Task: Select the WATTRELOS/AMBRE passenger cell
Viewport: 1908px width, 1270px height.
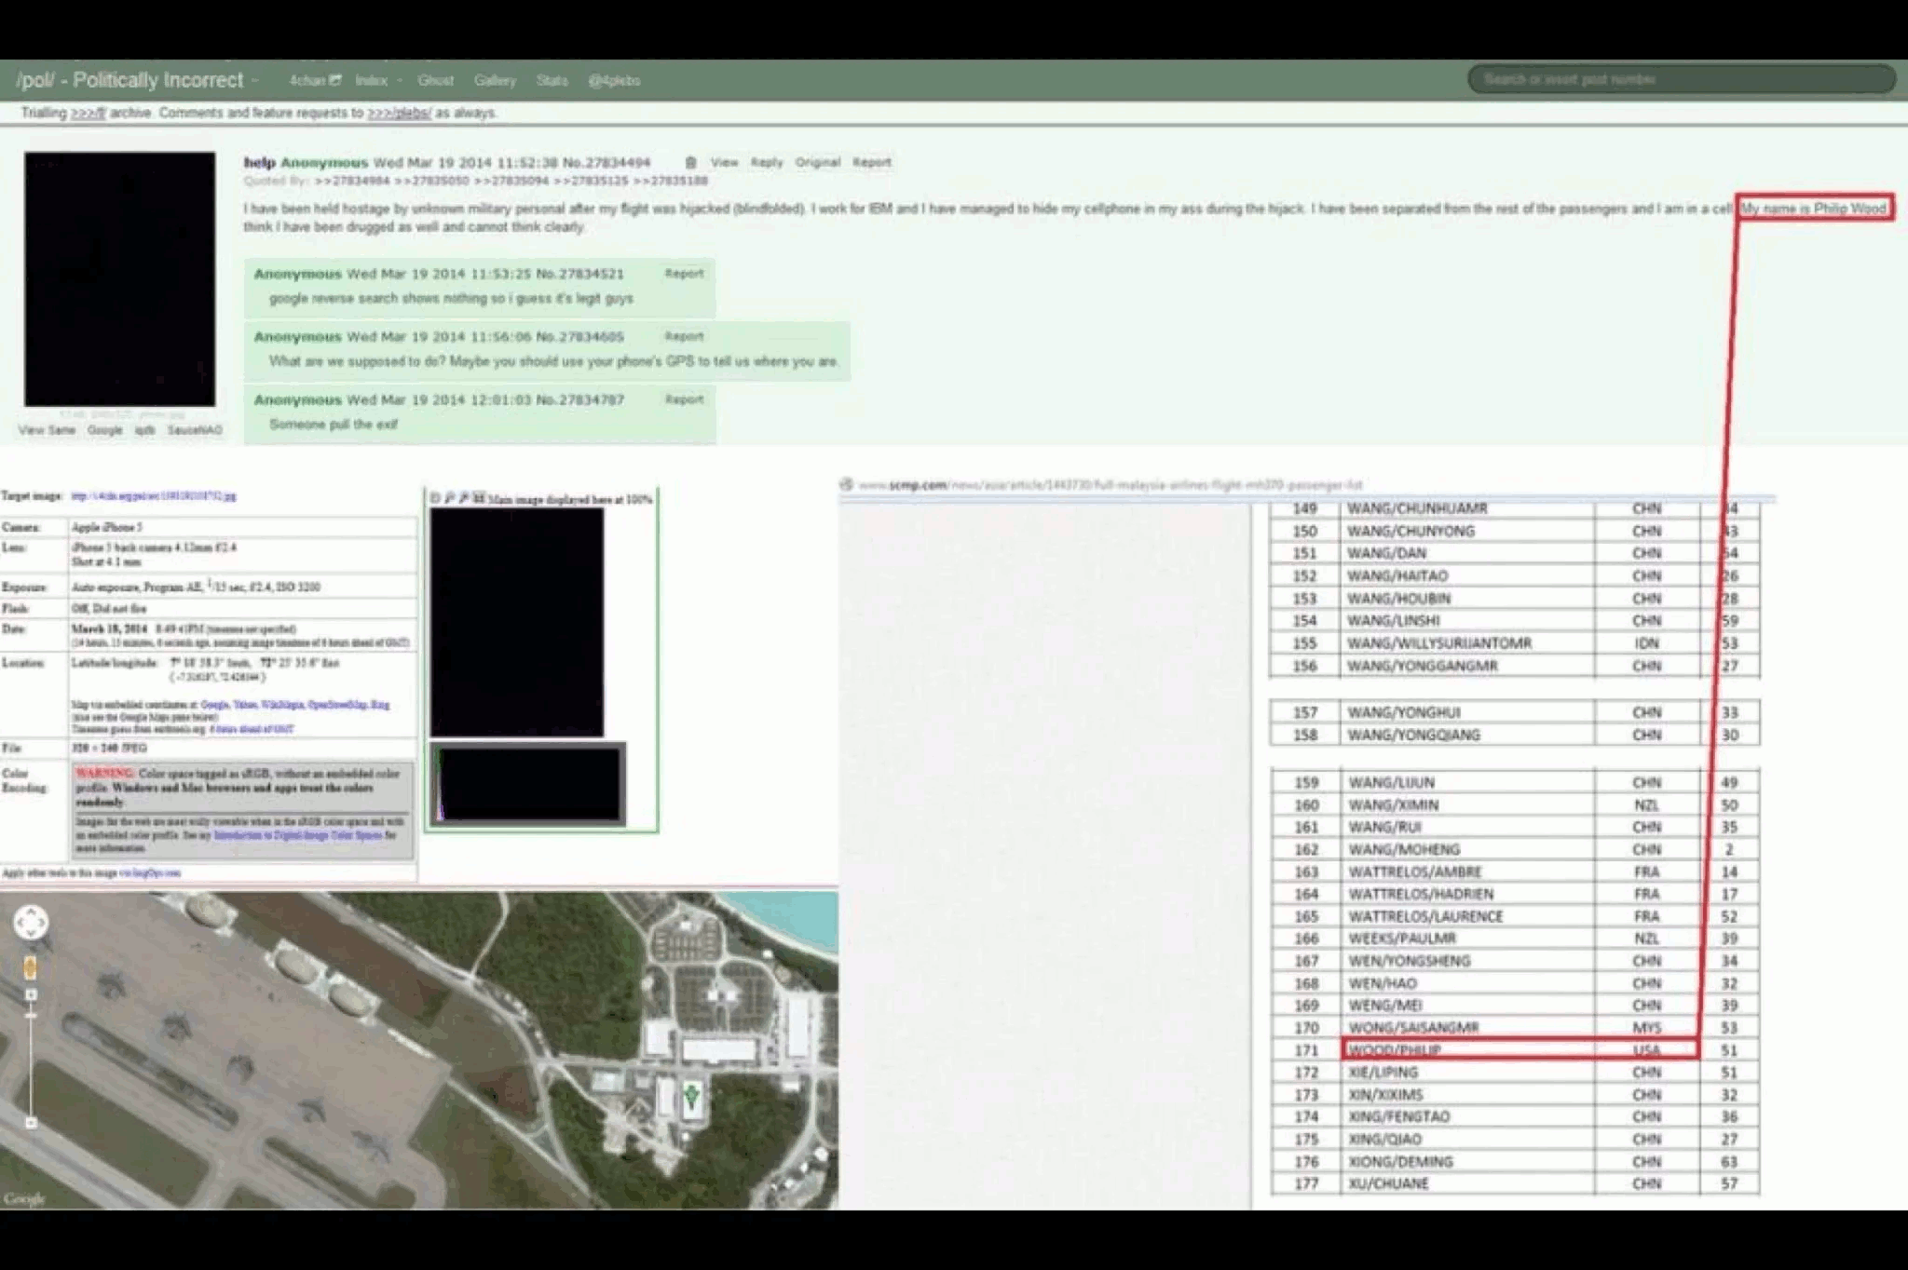Action: tap(1466, 872)
